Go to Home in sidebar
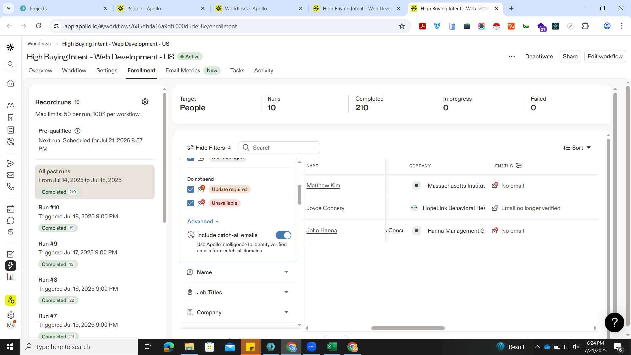 click(11, 83)
